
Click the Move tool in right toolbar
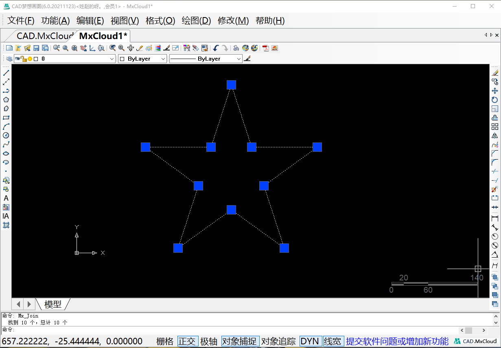click(x=495, y=91)
